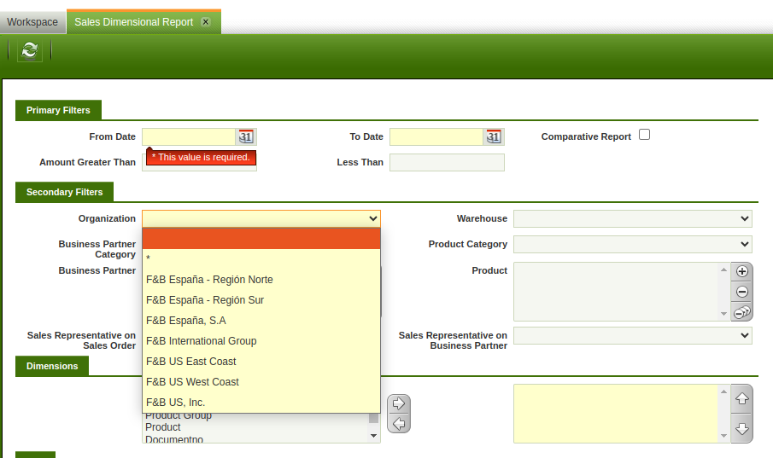Viewport: 773px width, 458px height.
Task: Click the add product plus icon
Action: 742,271
